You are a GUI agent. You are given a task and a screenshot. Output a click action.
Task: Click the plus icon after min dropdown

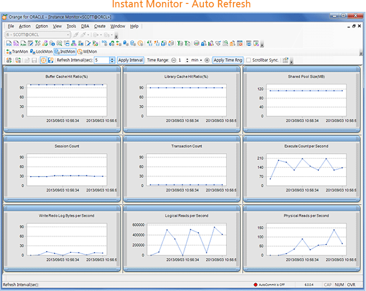tap(207, 60)
